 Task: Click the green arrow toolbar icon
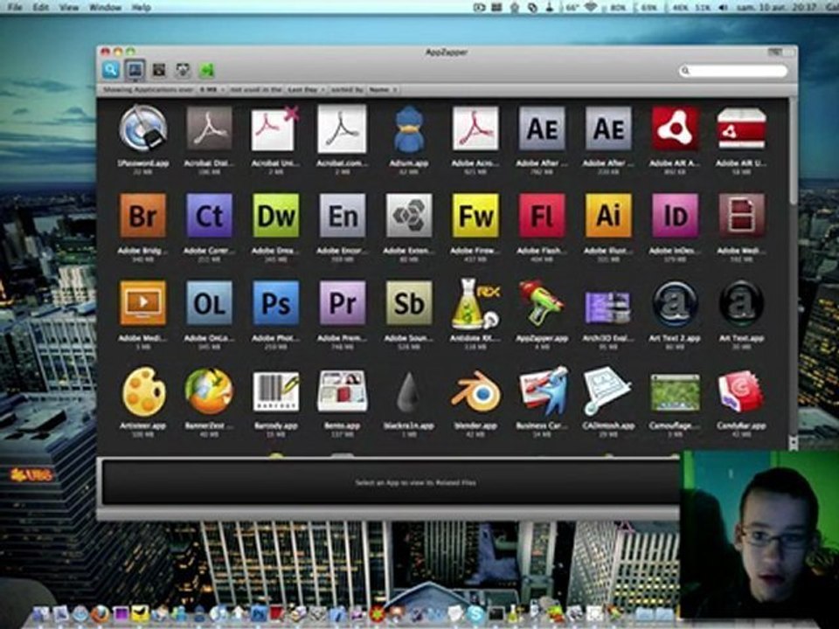(206, 70)
